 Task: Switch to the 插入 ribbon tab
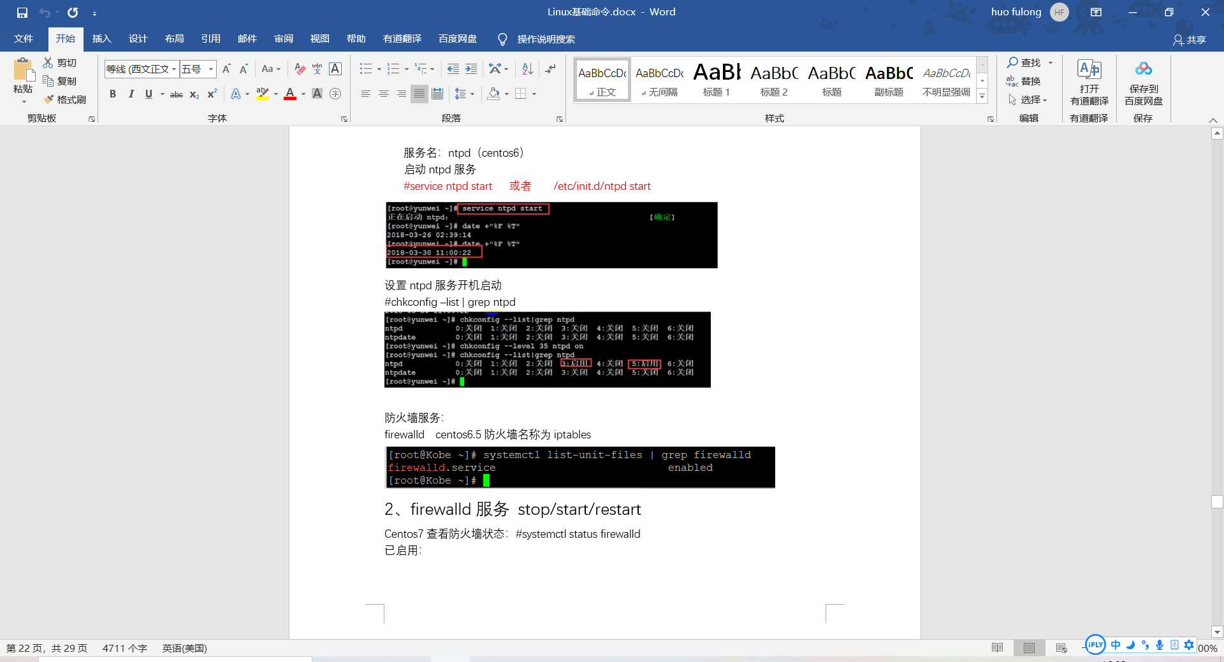[101, 39]
